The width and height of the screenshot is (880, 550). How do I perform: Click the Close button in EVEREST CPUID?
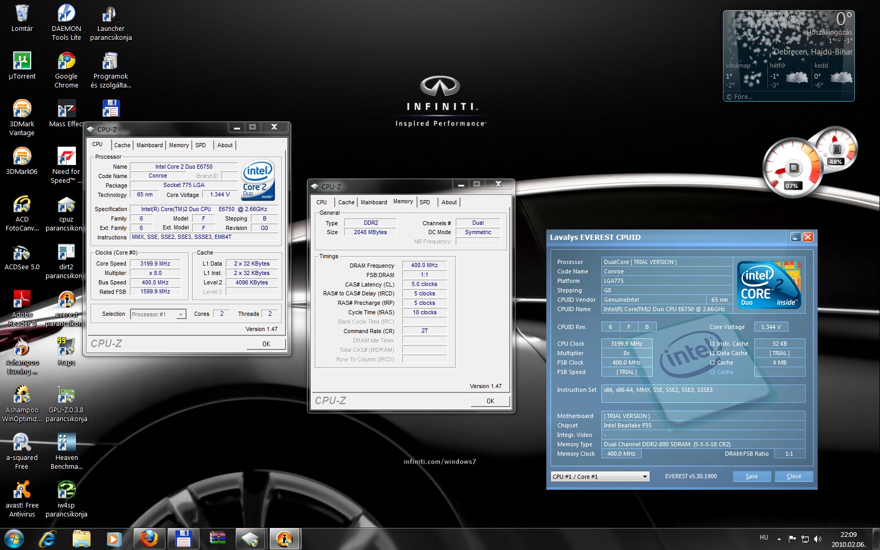click(794, 476)
